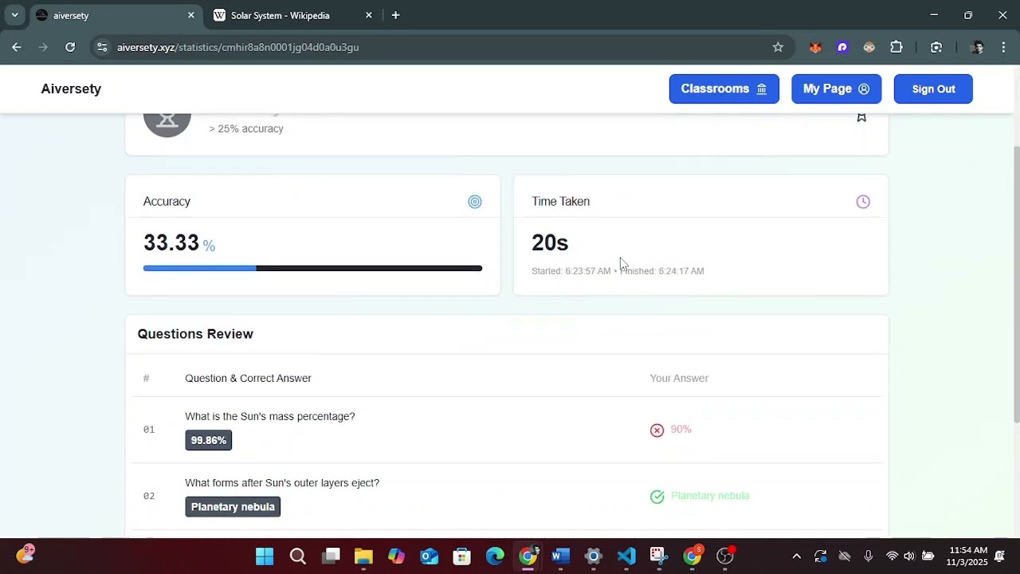The image size is (1020, 574).
Task: Open the tab search dropdown
Action: point(14,15)
